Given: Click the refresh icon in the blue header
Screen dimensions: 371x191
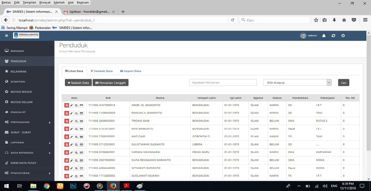Looking at the screenshot, I should pyautogui.click(x=333, y=36).
